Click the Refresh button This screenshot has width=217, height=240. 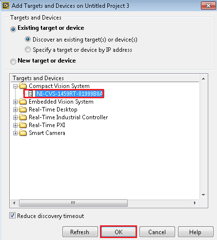click(x=80, y=232)
